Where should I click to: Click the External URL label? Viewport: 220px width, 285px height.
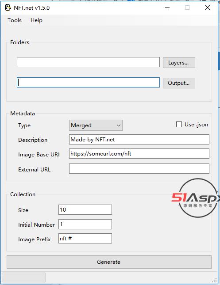click(34, 169)
